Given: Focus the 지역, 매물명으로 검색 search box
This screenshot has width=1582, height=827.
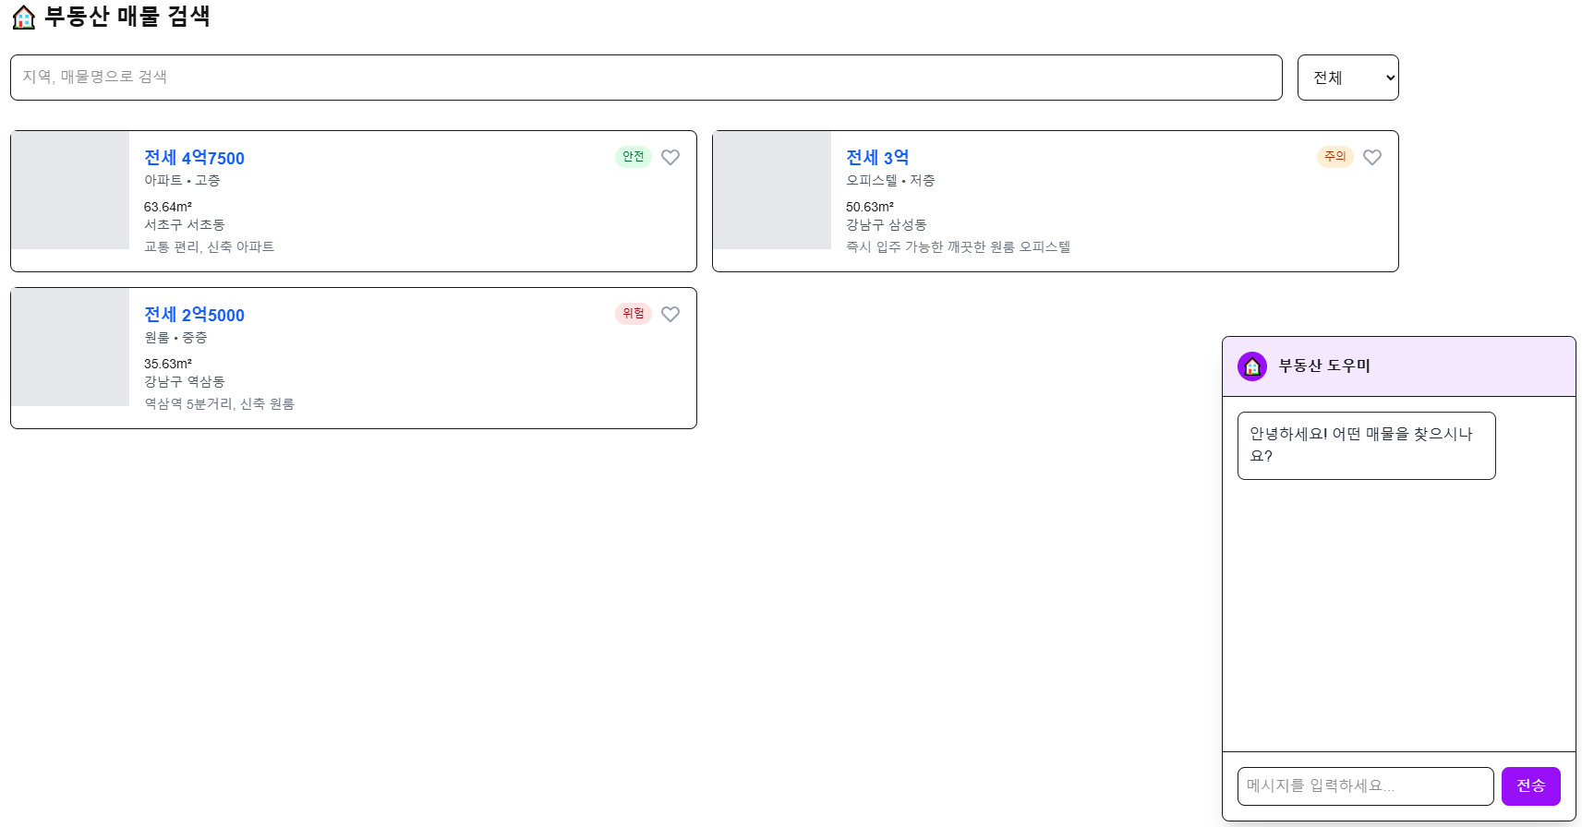Looking at the screenshot, I should (646, 78).
